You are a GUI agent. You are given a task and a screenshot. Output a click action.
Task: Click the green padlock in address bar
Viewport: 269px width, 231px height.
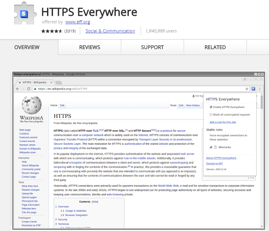tap(35, 89)
